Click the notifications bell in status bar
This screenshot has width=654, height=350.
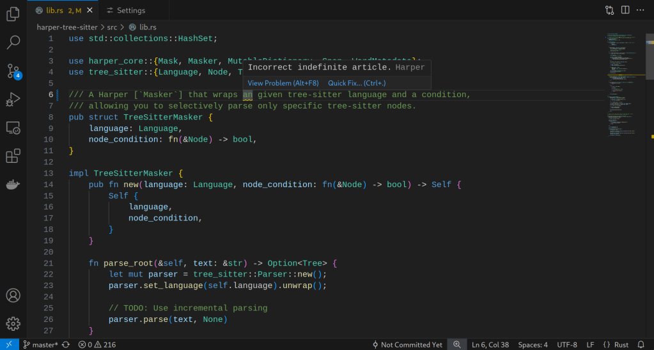pyautogui.click(x=641, y=345)
